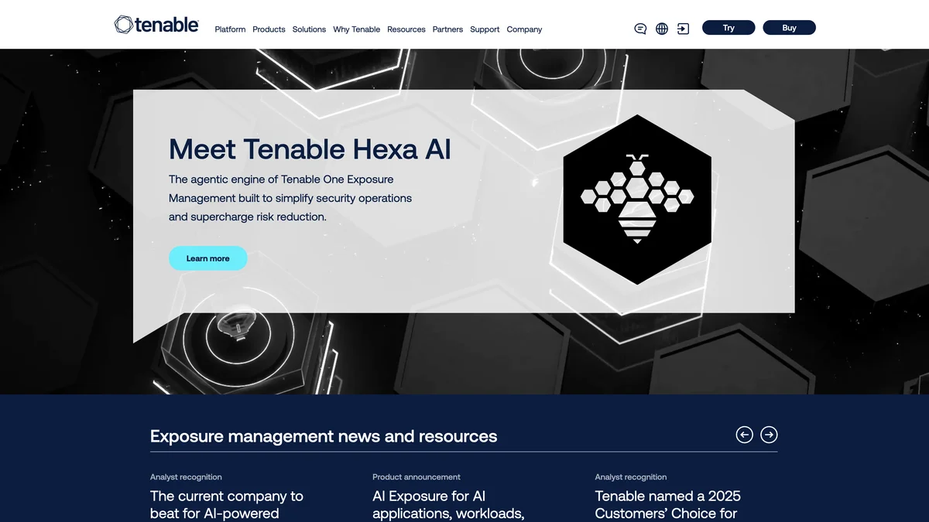Open the Support menu
The image size is (929, 522).
tap(485, 29)
